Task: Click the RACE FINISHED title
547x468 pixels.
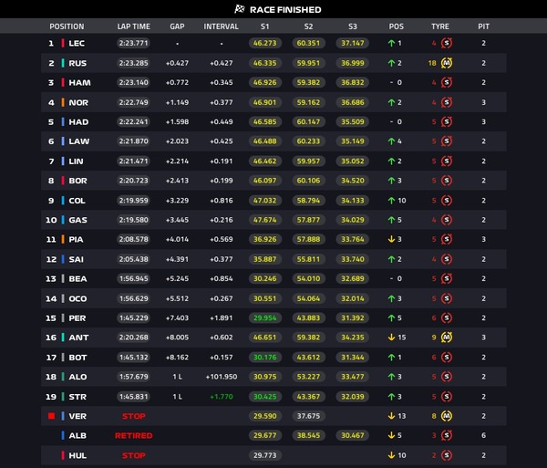Action: pos(285,9)
